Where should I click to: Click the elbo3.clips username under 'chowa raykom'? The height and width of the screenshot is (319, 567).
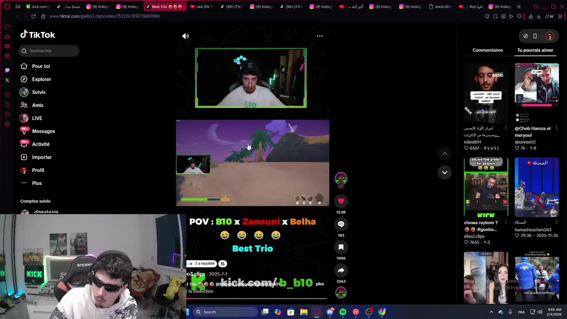point(474,236)
